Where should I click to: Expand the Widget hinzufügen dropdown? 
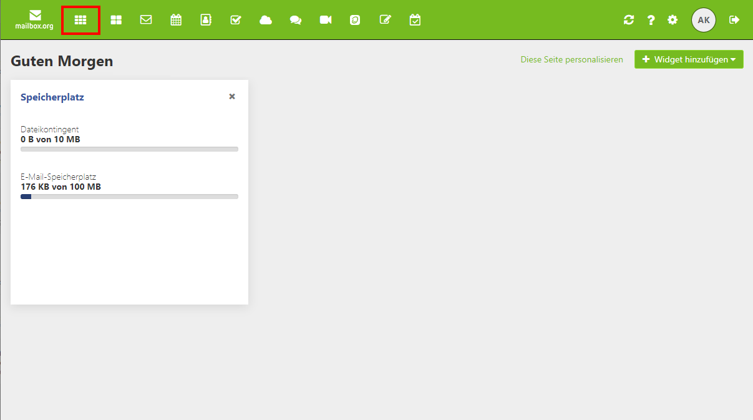point(689,60)
